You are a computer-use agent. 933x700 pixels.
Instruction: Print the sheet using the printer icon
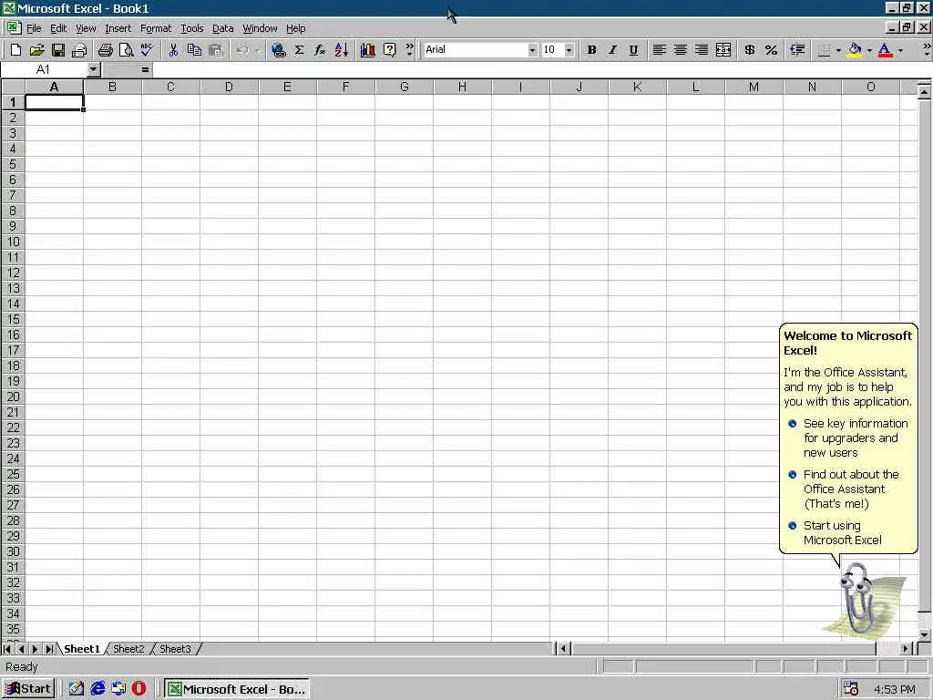coord(106,51)
